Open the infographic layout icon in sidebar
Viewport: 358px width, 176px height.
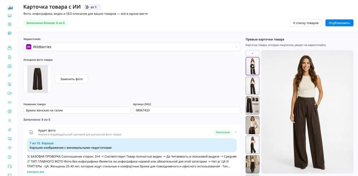click(10, 84)
